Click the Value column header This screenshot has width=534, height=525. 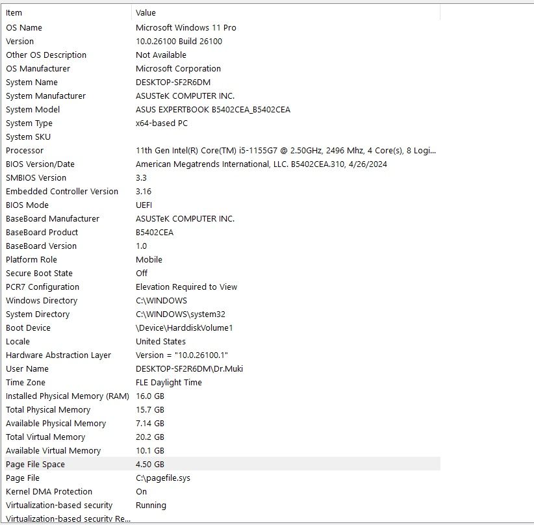pos(286,12)
